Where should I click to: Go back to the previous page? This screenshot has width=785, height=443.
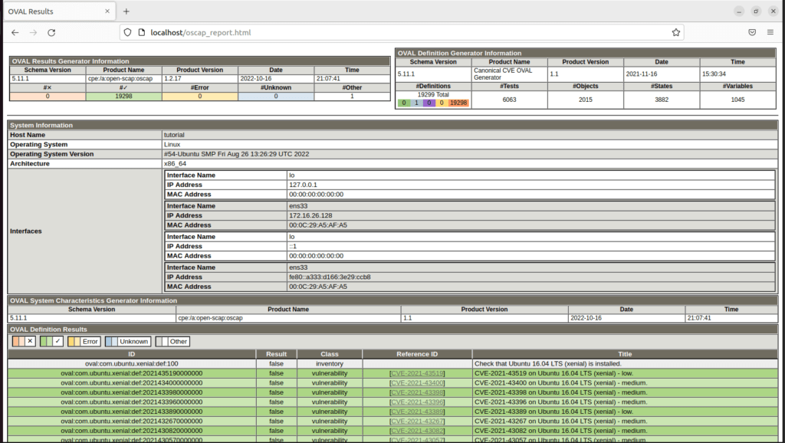pos(15,32)
